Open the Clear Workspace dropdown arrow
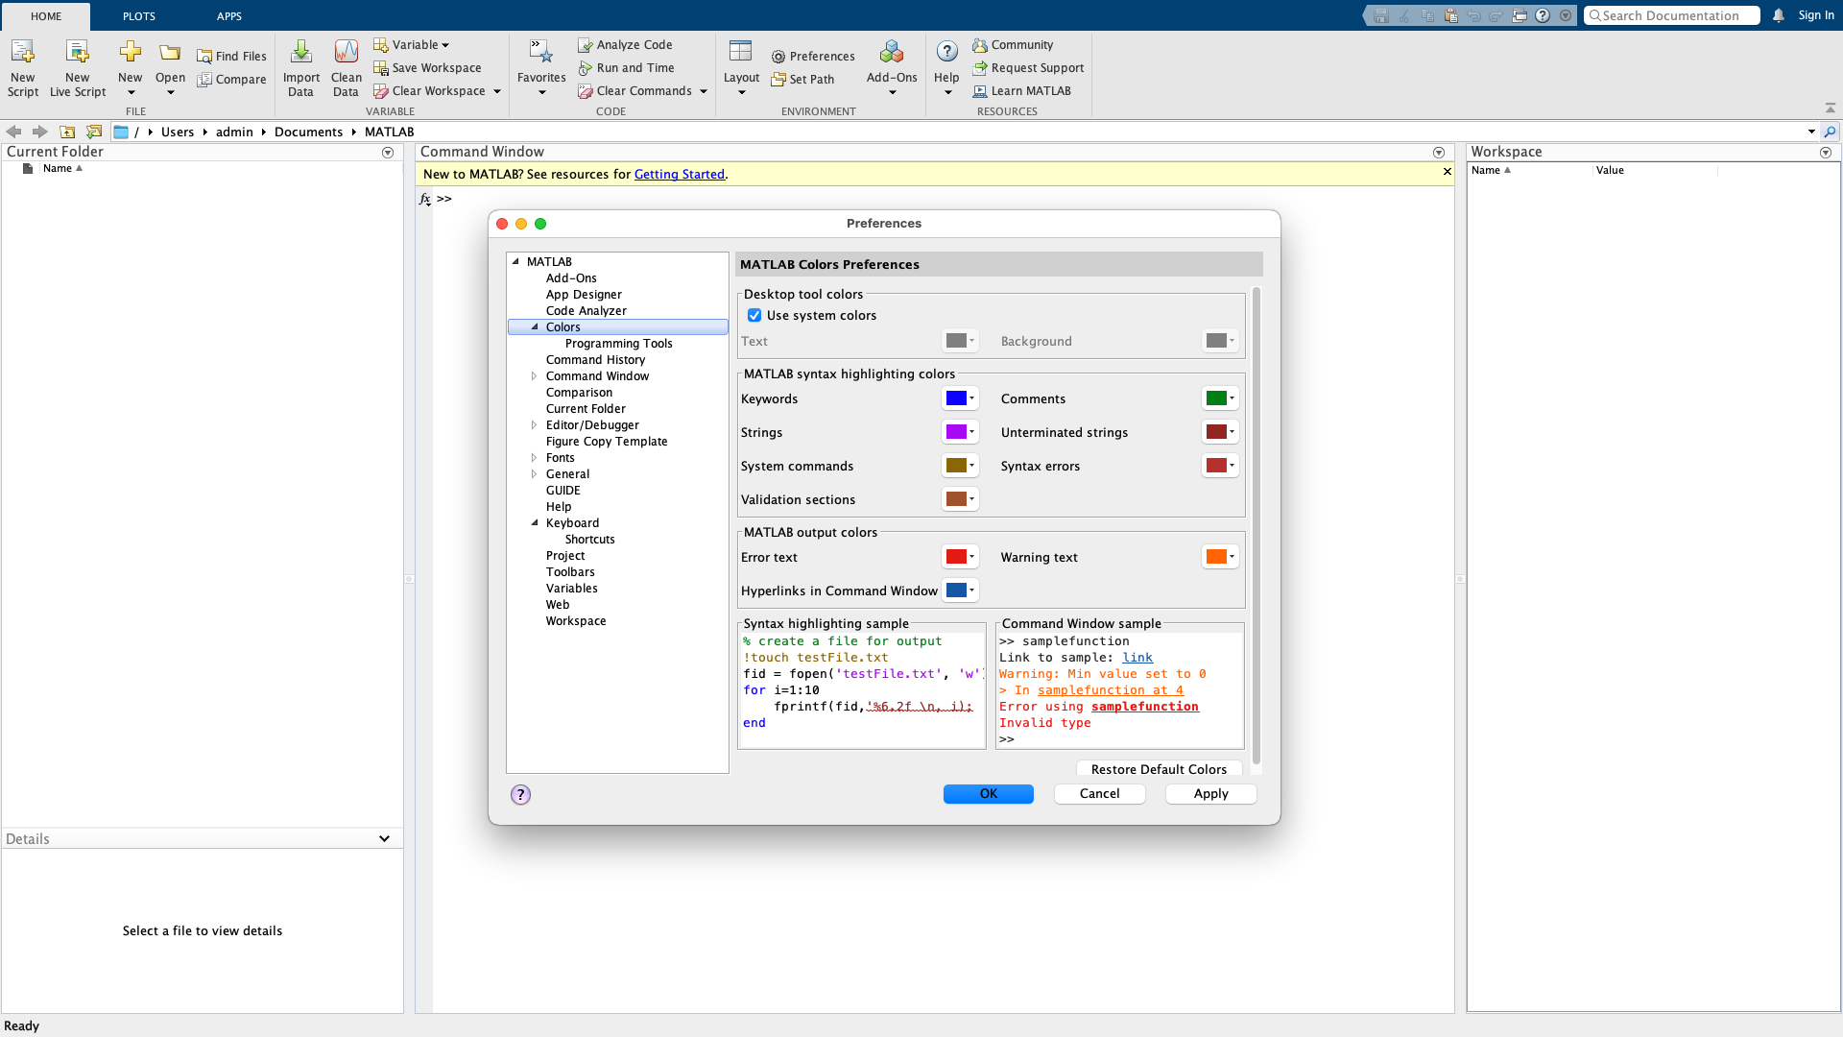1843x1037 pixels. [x=497, y=91]
